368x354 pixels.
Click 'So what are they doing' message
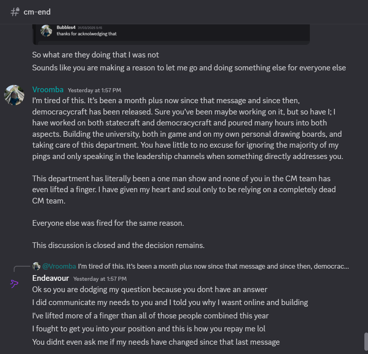[95, 55]
